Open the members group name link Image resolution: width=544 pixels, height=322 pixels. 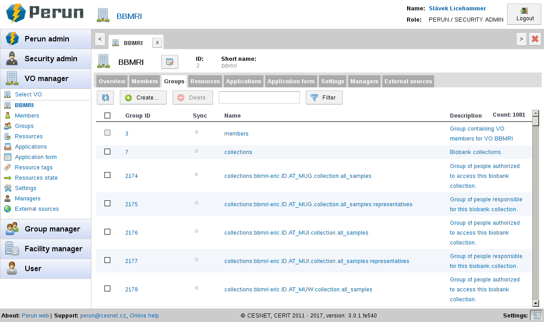[236, 134]
